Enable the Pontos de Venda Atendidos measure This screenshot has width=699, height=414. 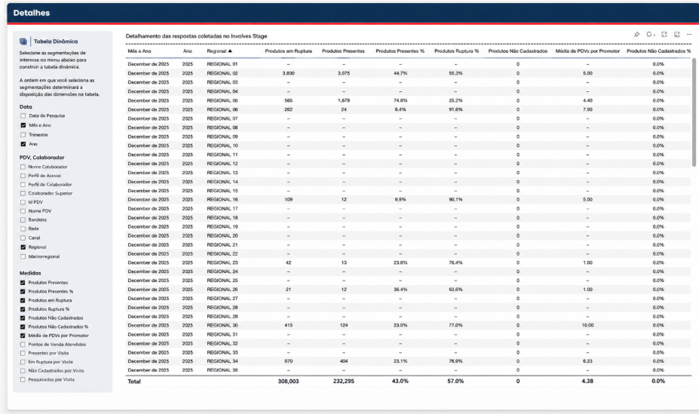pyautogui.click(x=23, y=345)
